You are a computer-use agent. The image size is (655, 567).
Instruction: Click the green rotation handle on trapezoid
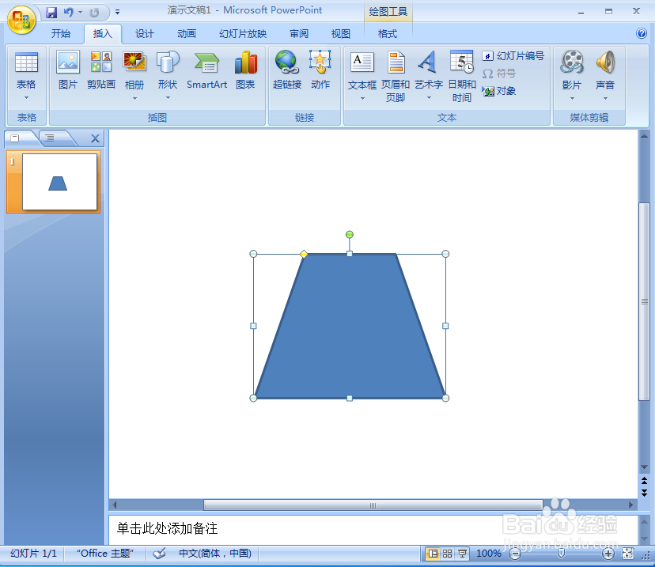[x=349, y=235]
